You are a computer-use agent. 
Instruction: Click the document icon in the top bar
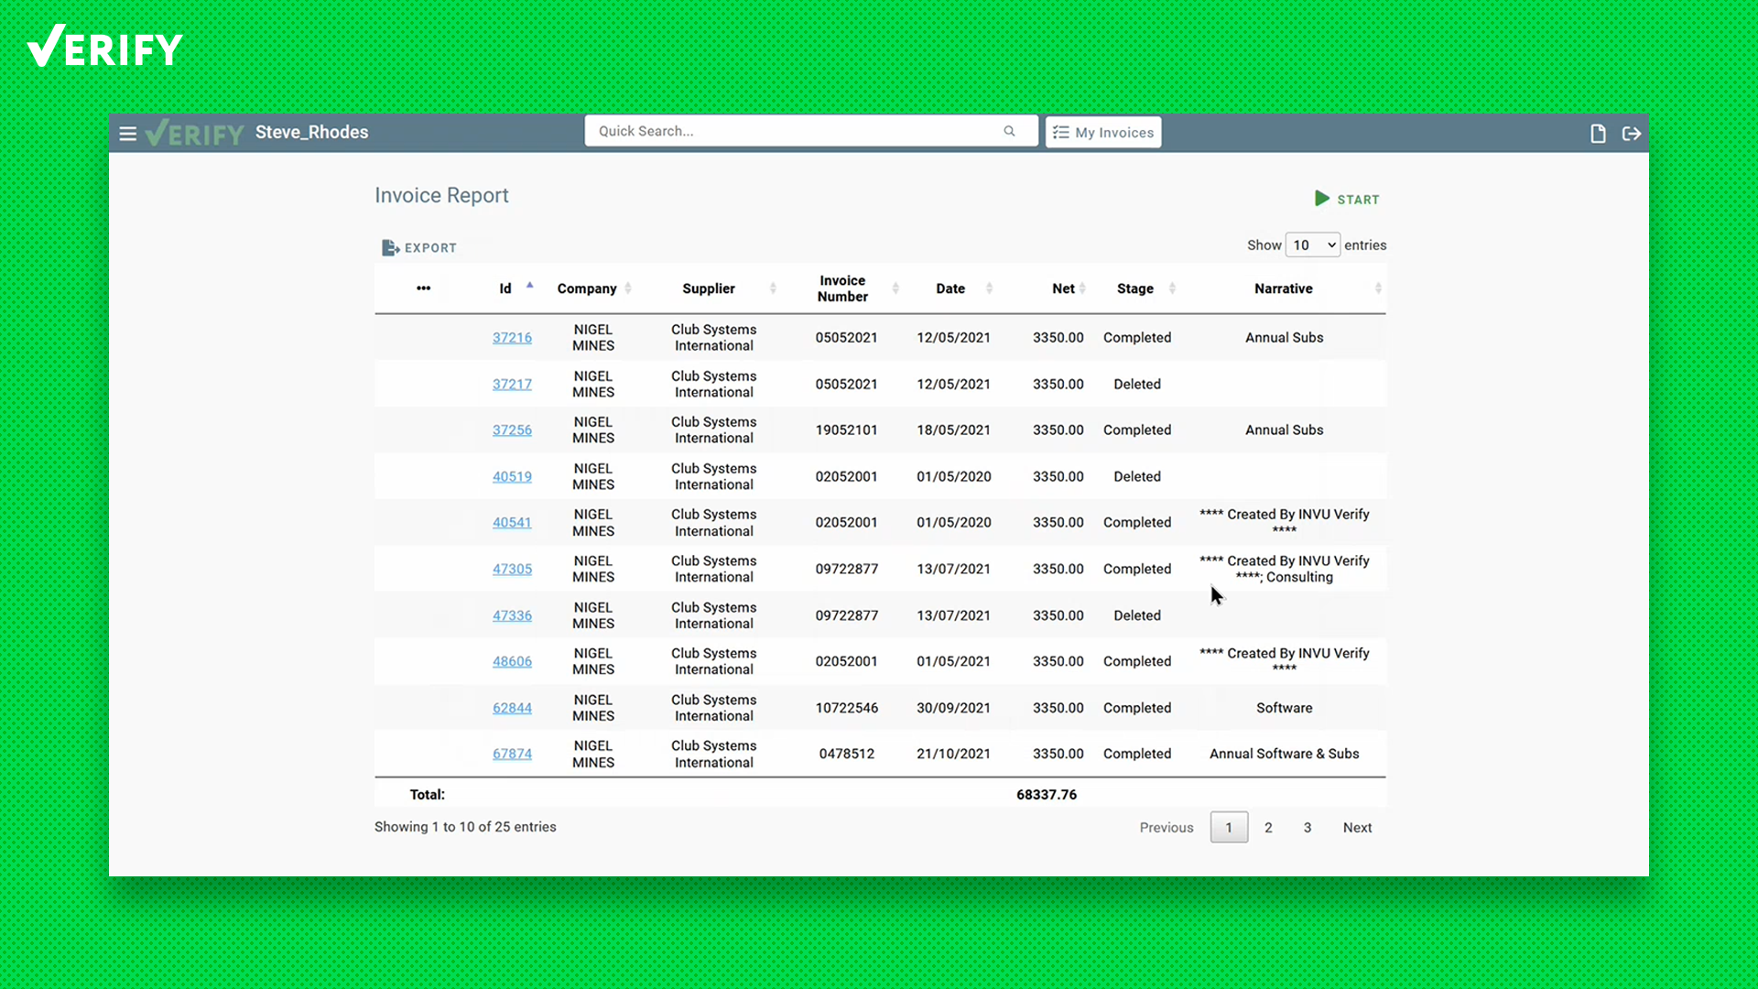pos(1597,133)
